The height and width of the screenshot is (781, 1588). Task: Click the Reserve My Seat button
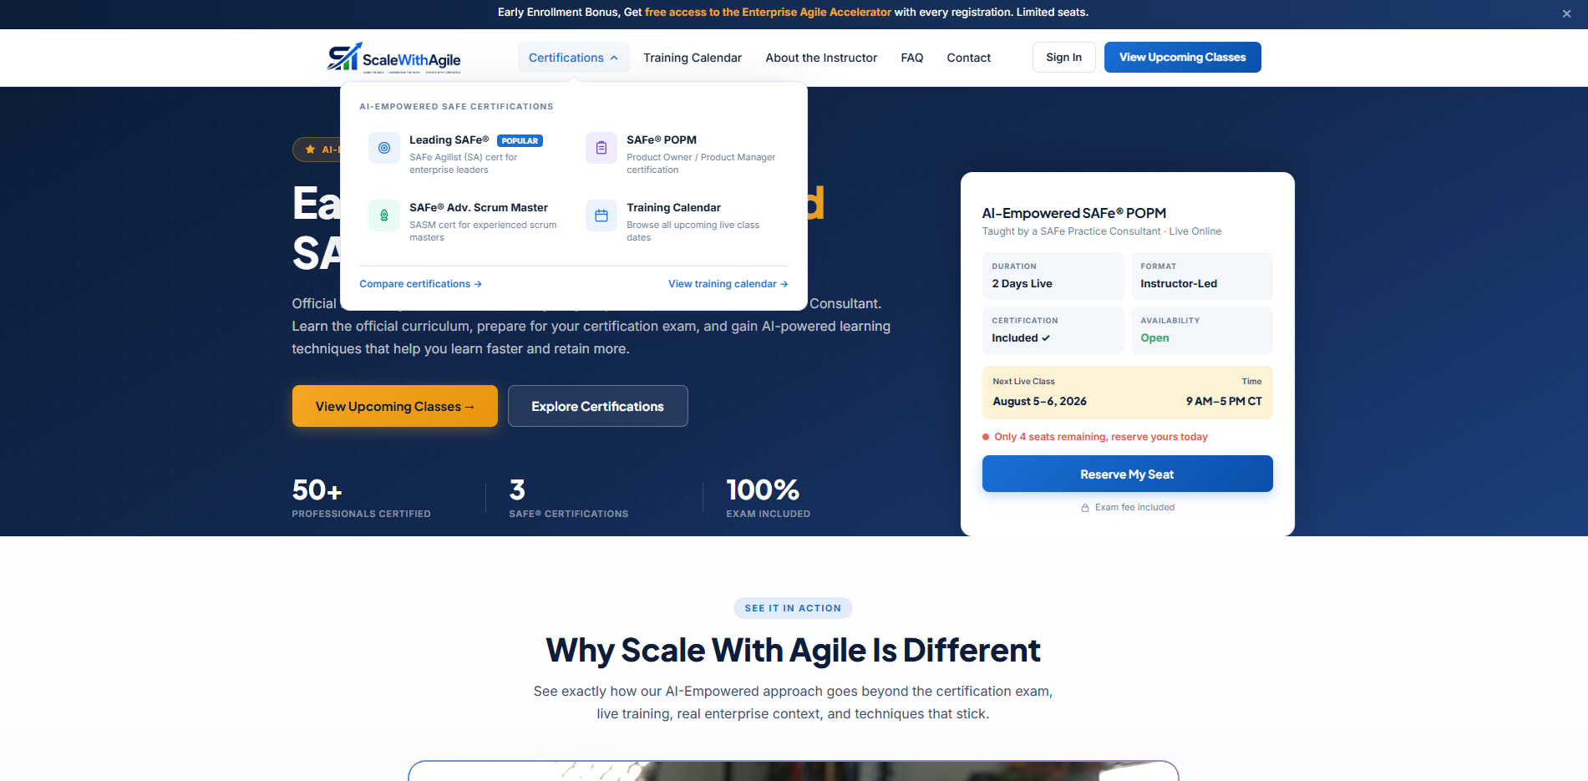click(1127, 474)
